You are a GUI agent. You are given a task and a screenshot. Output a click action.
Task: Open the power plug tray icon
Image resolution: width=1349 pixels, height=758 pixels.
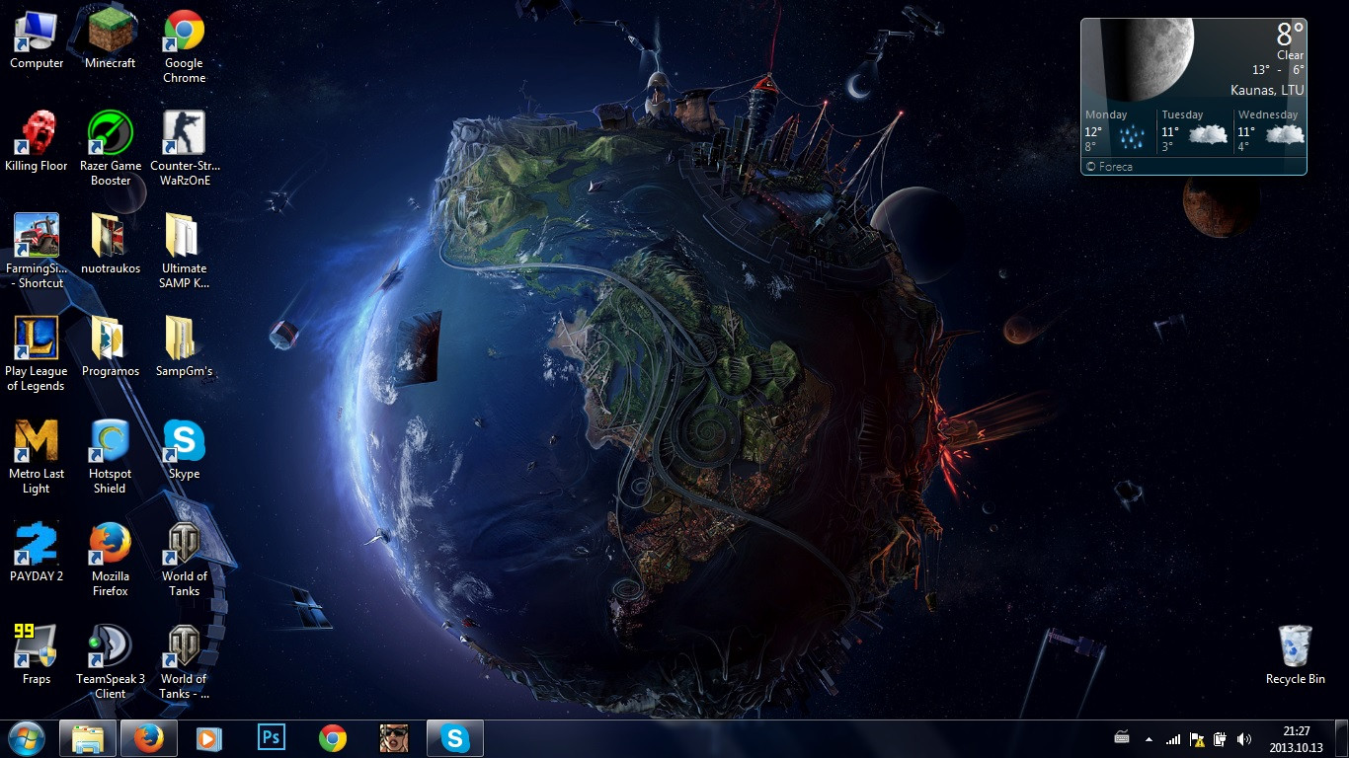1221,739
